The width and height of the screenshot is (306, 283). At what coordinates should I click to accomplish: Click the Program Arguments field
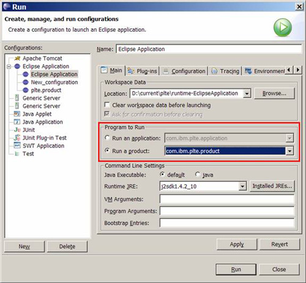(x=227, y=211)
